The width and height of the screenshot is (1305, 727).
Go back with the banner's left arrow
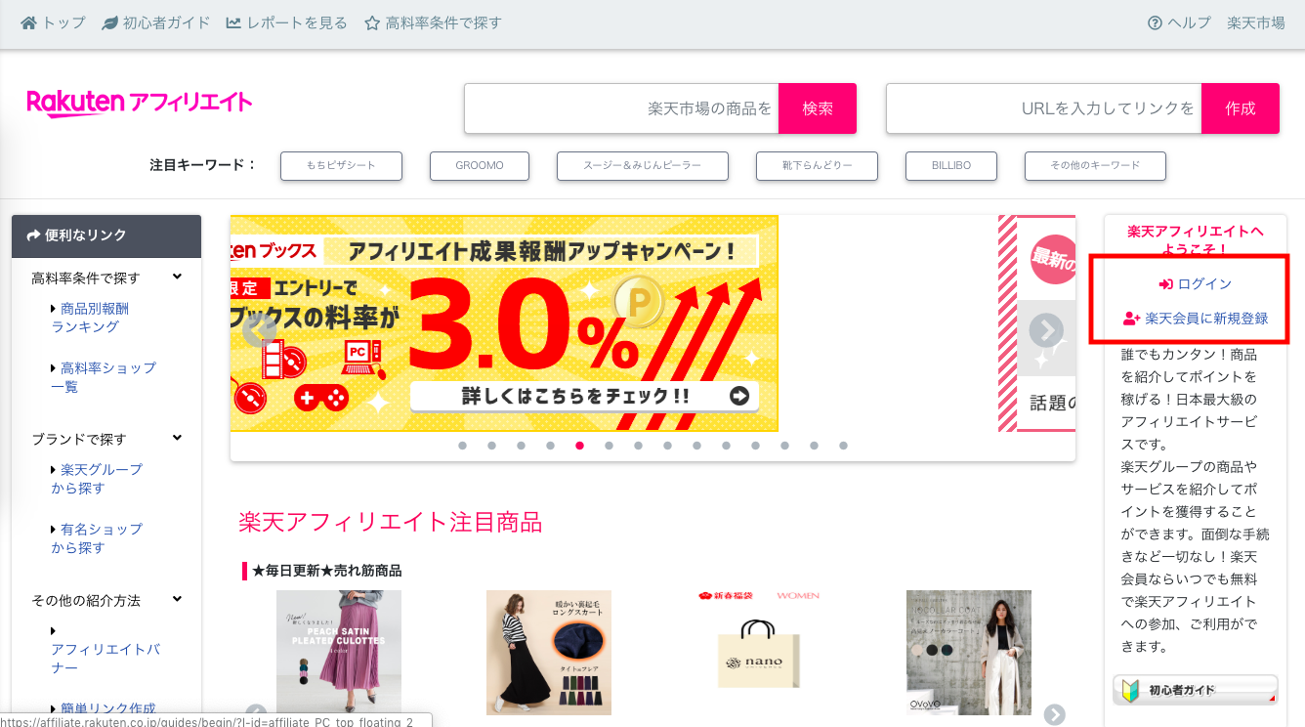[259, 330]
